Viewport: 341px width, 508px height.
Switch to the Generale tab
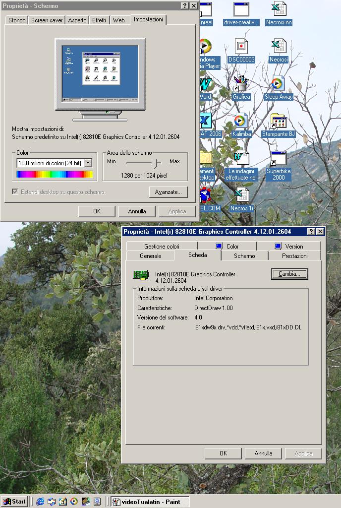(x=151, y=255)
